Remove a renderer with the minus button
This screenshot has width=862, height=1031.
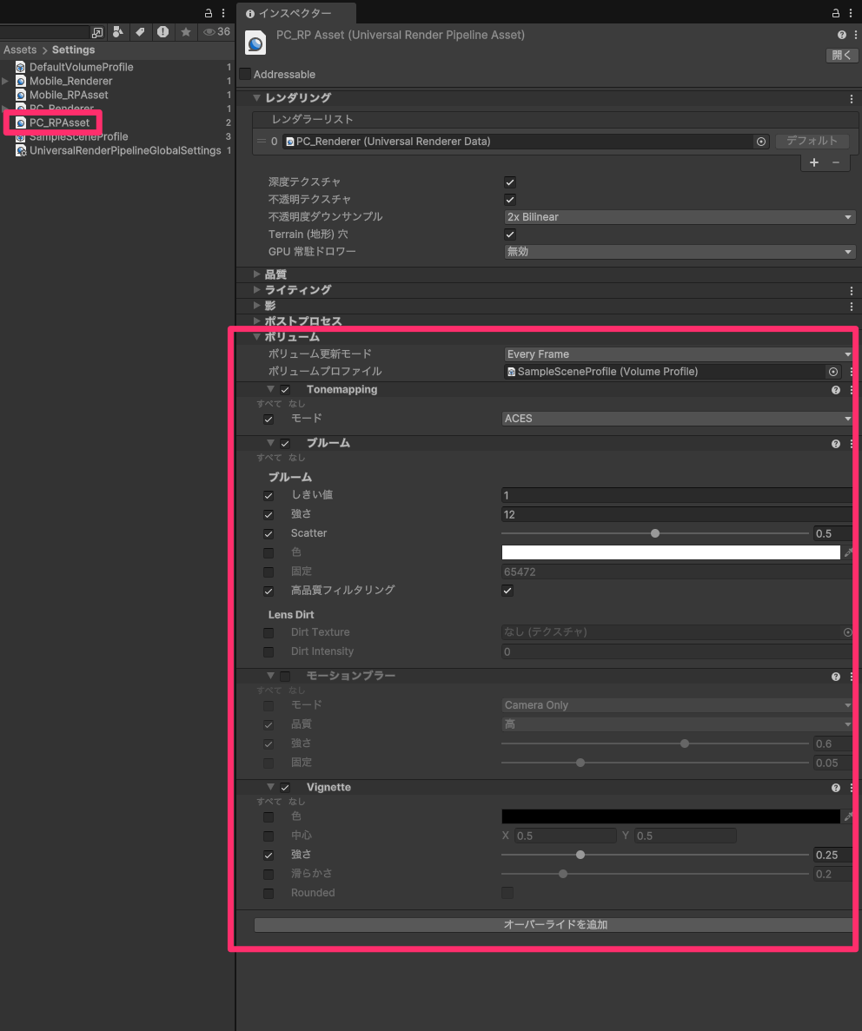[x=836, y=162]
